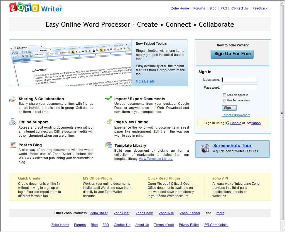Open Privacy Policy in footer
Viewport: 285px width, 232px height.
189,225
